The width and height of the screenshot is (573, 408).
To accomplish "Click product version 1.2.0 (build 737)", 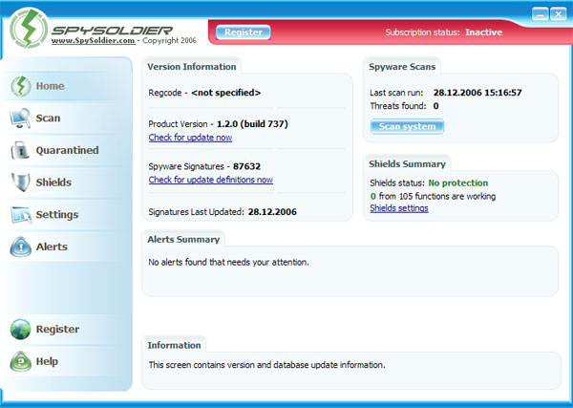I will [252, 124].
